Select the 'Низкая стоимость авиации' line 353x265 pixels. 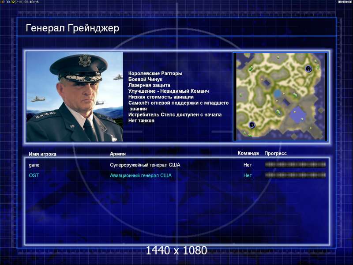click(161, 97)
